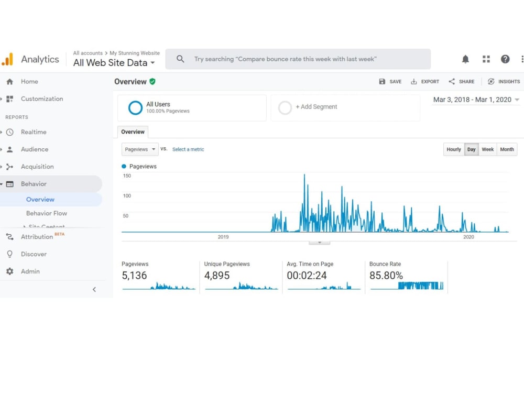The width and height of the screenshot is (524, 393).
Task: Click the empty Add Segment circle
Action: point(285,107)
